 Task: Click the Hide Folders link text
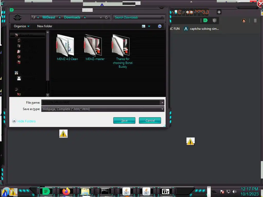26,121
